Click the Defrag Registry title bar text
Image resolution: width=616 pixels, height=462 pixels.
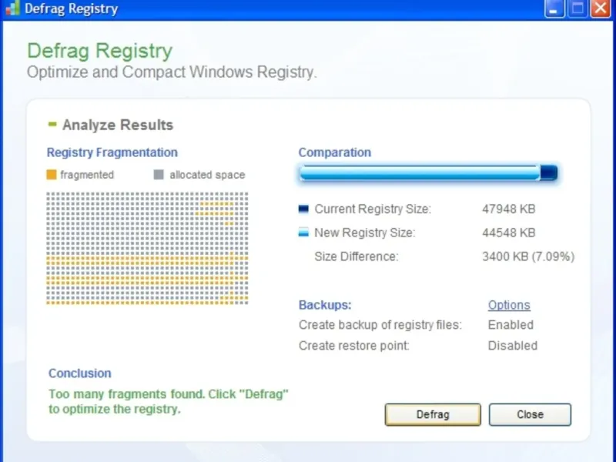click(71, 8)
